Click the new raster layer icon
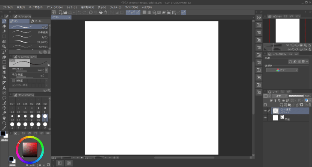Screen dimensions: 312x167 point(281,105)
